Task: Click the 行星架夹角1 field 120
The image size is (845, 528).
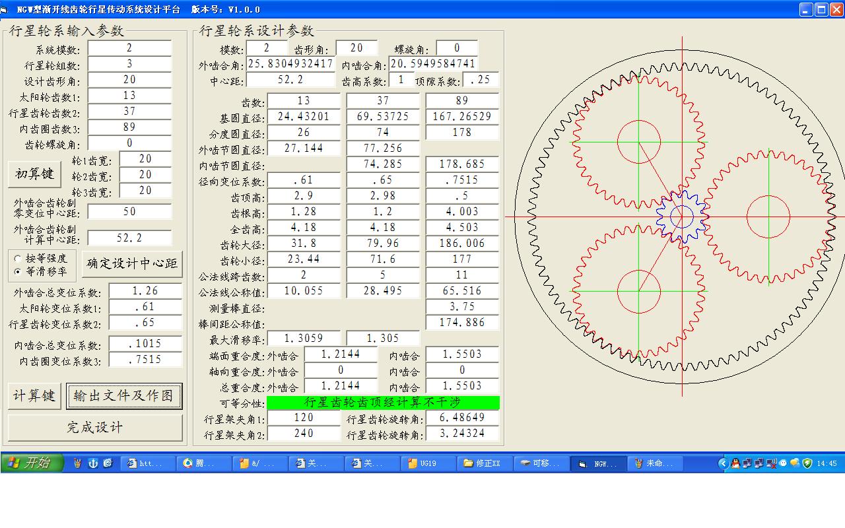Action: pos(304,418)
